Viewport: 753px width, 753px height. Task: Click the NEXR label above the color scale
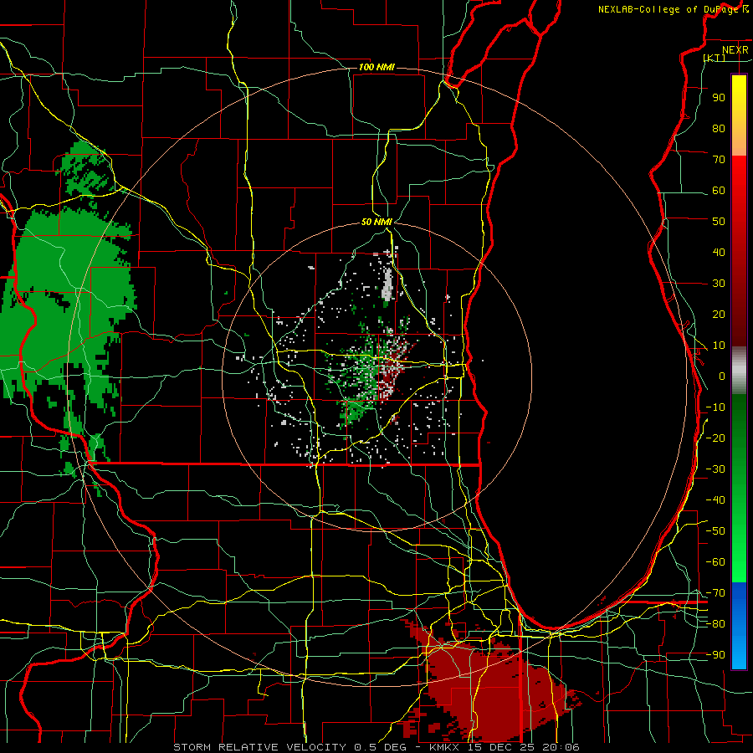pyautogui.click(x=735, y=50)
